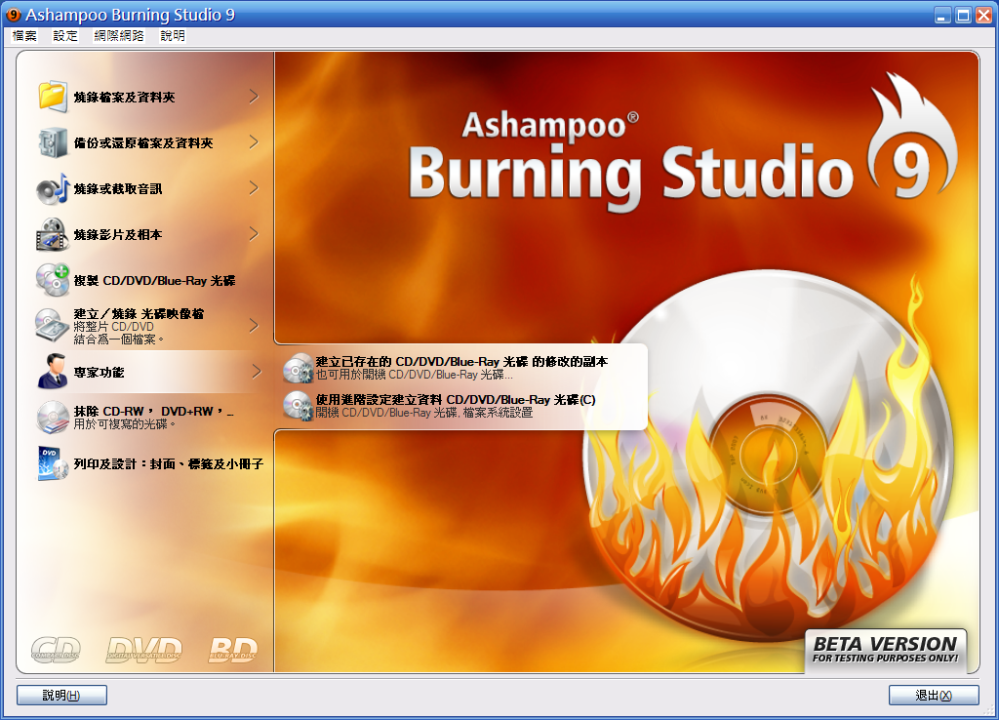Select the 備份或還原檔案及資料夾 label
Viewport: 999px width, 720px height.
click(x=143, y=143)
